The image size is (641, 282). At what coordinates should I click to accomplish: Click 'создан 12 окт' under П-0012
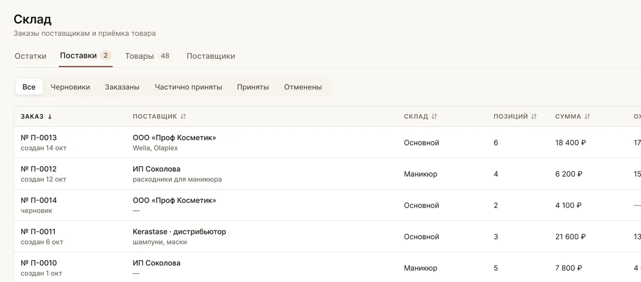(x=43, y=179)
